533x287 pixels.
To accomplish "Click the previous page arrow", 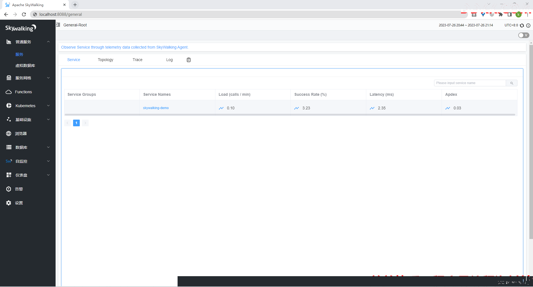I will [x=68, y=123].
